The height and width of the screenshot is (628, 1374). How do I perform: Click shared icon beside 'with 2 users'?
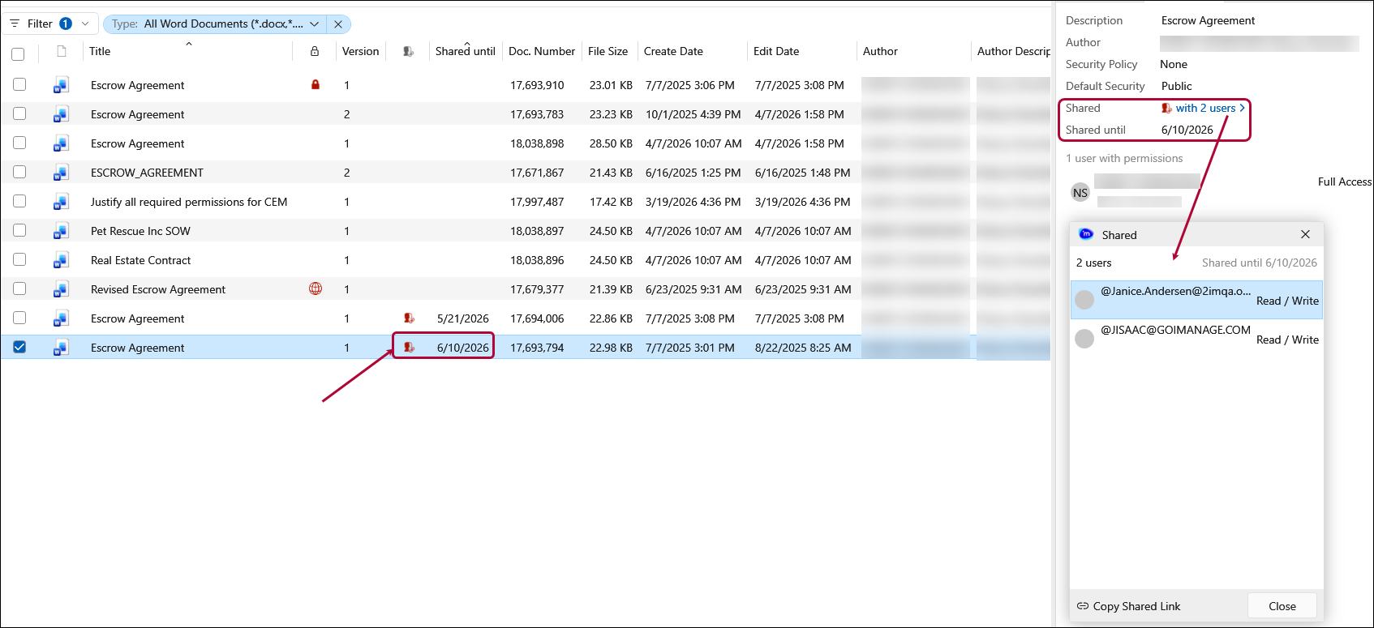click(x=1166, y=108)
